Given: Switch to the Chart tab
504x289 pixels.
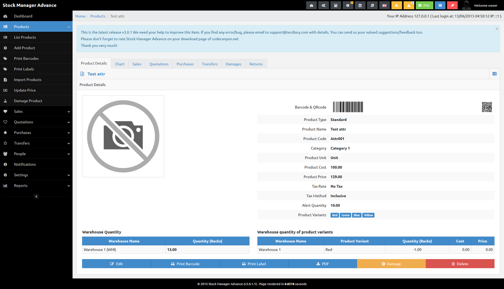Looking at the screenshot, I should (120, 64).
